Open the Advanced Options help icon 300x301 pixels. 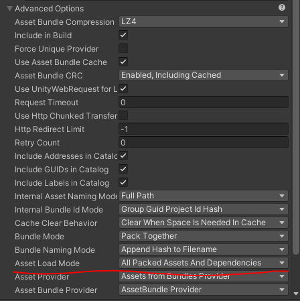pyautogui.click(x=282, y=7)
